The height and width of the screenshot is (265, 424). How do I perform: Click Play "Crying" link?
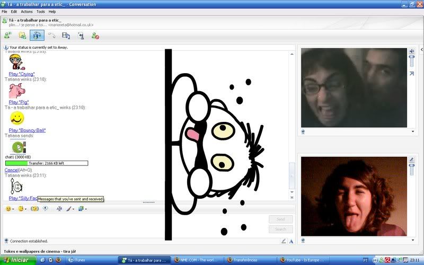pos(22,74)
